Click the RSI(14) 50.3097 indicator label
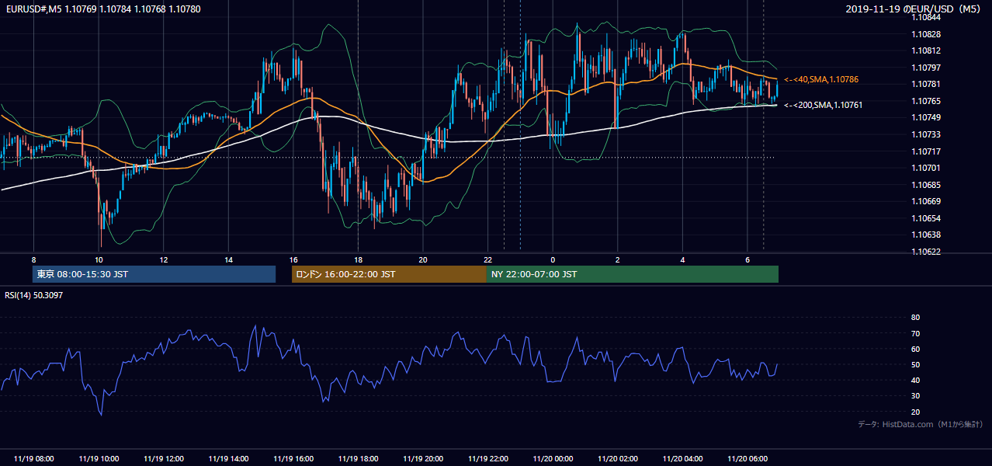Viewport: 992px width, 466px height. point(34,295)
